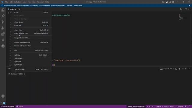Open notifications bell icon
This screenshot has width=192, height=108.
pos(189,106)
